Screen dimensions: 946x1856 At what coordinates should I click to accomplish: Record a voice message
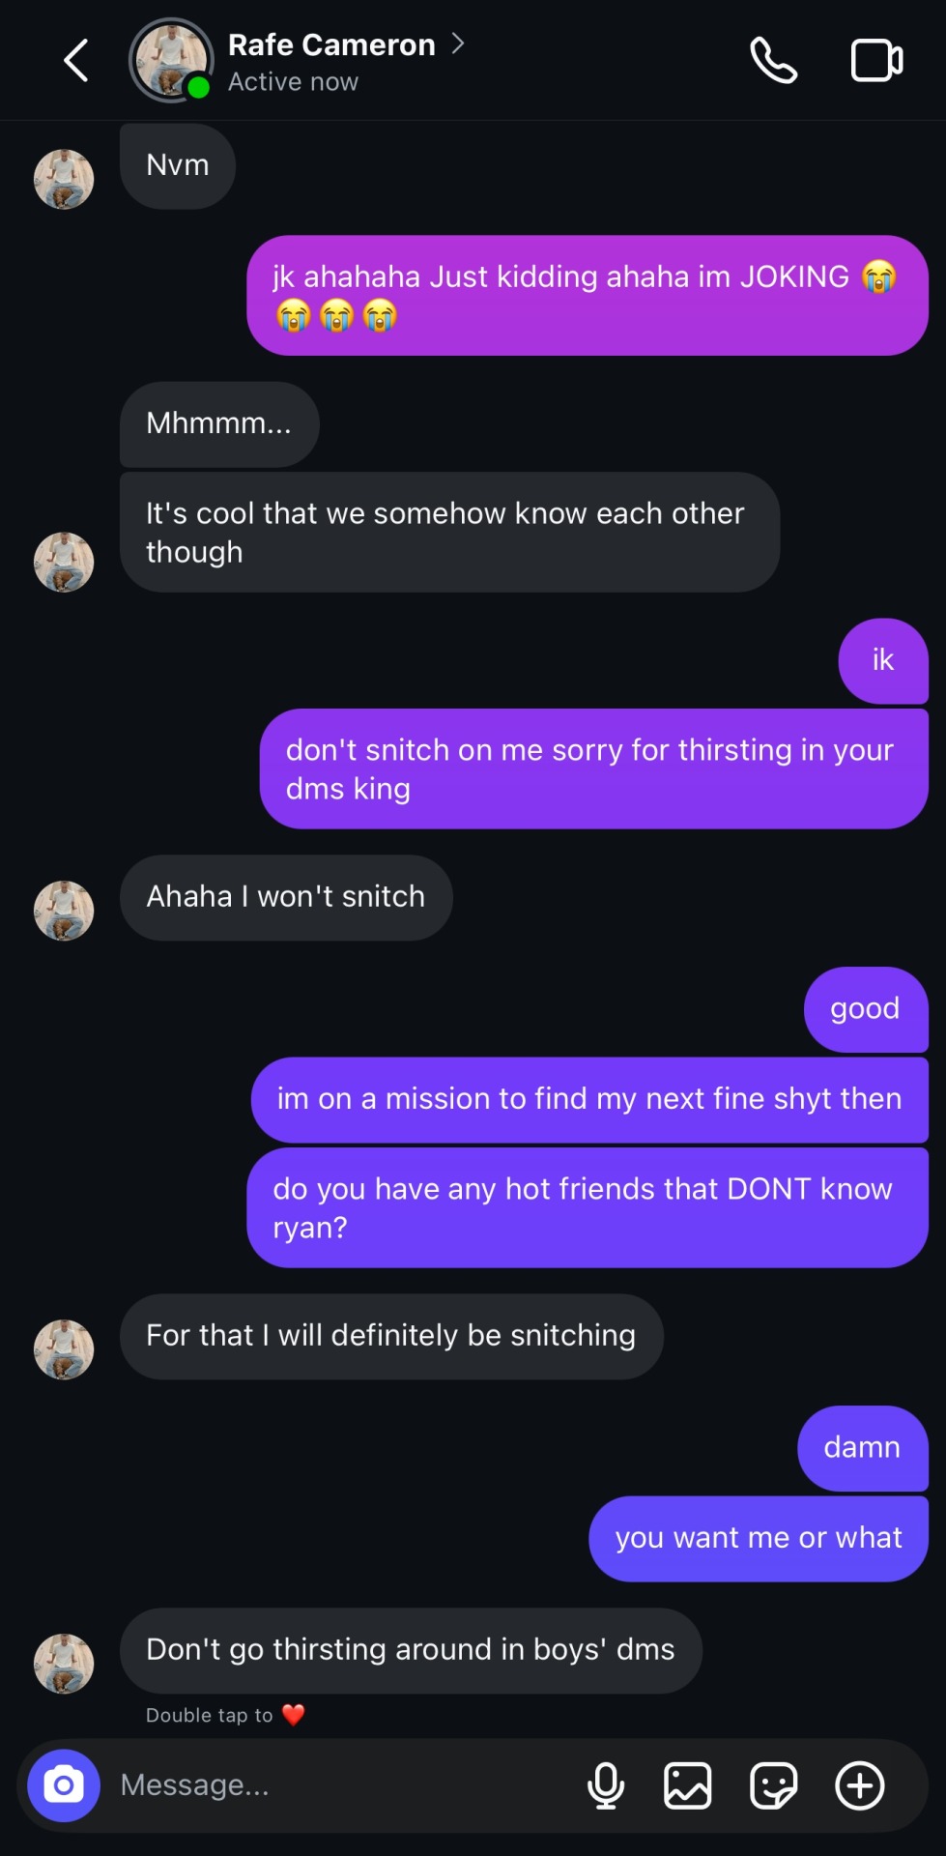click(606, 1784)
